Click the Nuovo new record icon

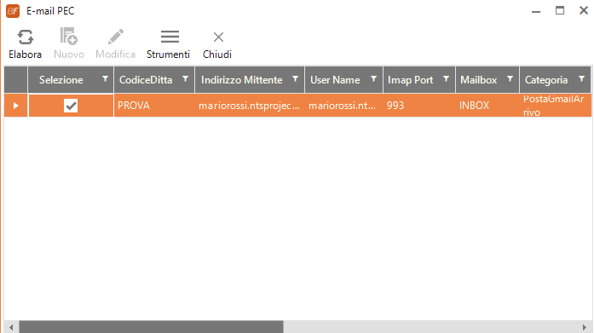click(69, 37)
